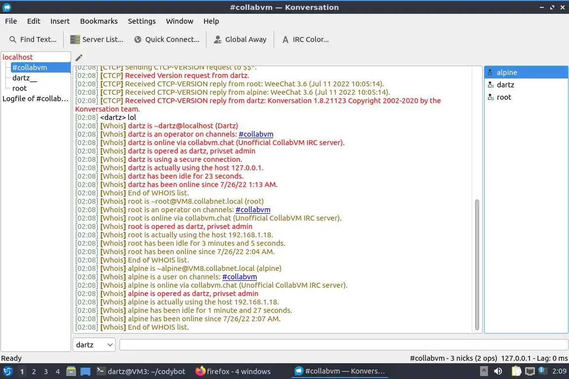Click the removable media eject tray icon

click(484, 372)
